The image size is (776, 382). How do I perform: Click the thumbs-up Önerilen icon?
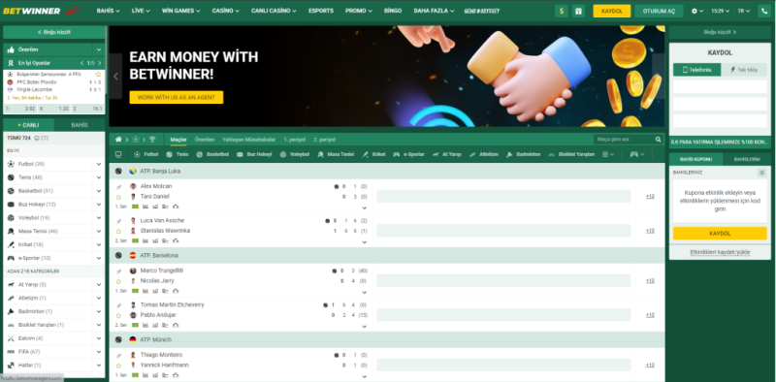11,49
